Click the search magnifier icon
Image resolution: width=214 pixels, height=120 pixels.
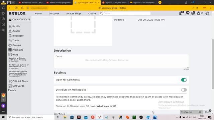point(102,13)
